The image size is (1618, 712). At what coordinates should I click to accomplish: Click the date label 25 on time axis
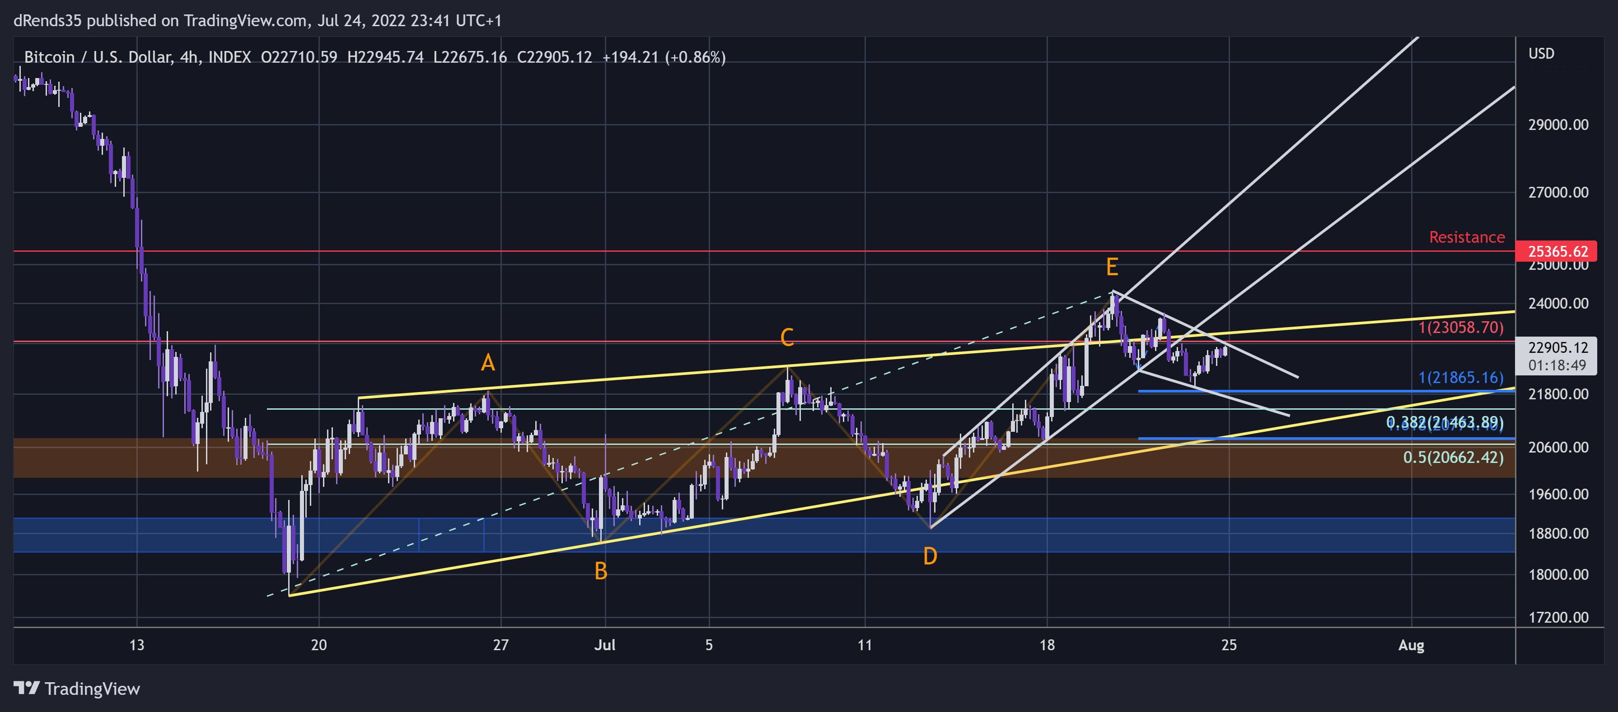(1229, 645)
